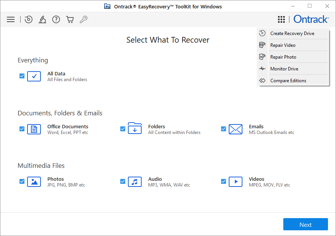Click "MPEG, MOV, FLV etc" description

click(269, 185)
